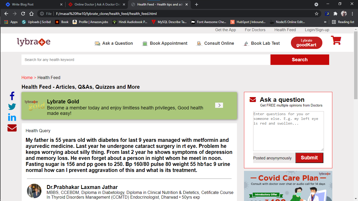Open the Chrome extensions puzzle icon
The image size is (358, 201).
tap(335, 14)
